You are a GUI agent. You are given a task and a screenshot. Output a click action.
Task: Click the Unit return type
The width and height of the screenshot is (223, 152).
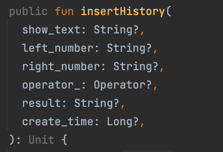click(x=41, y=140)
